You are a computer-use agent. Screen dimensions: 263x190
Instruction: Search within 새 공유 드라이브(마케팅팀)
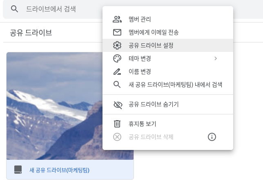click(168, 85)
